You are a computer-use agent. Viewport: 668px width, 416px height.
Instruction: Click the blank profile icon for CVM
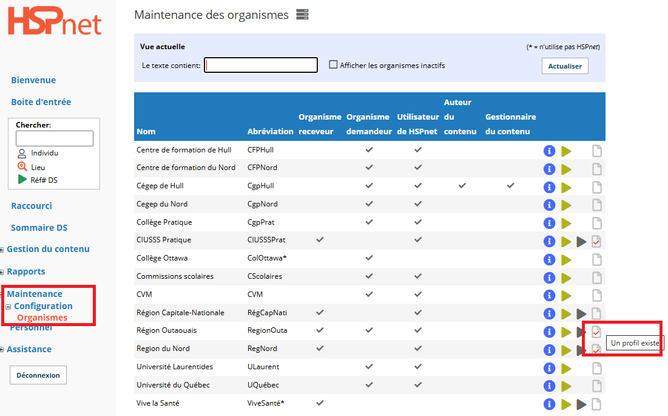click(597, 295)
